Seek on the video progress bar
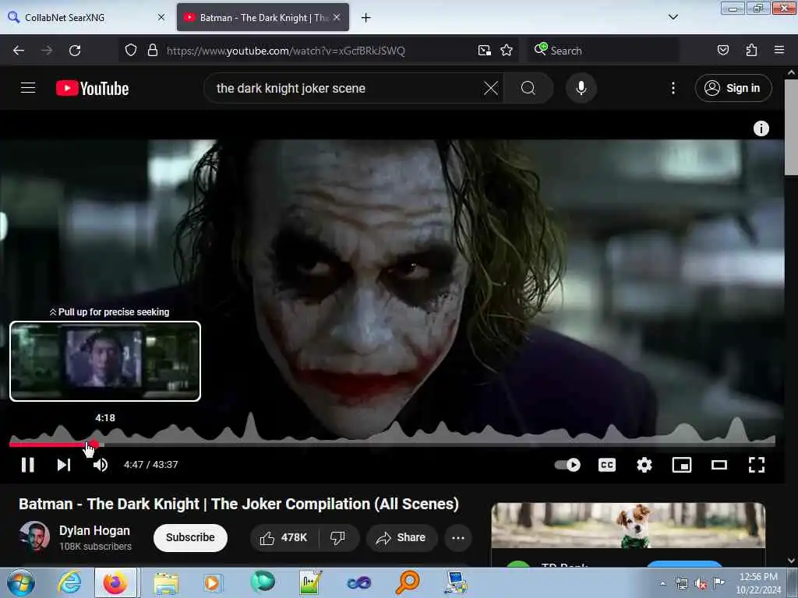Viewport: 798px width, 598px height. [x=392, y=445]
